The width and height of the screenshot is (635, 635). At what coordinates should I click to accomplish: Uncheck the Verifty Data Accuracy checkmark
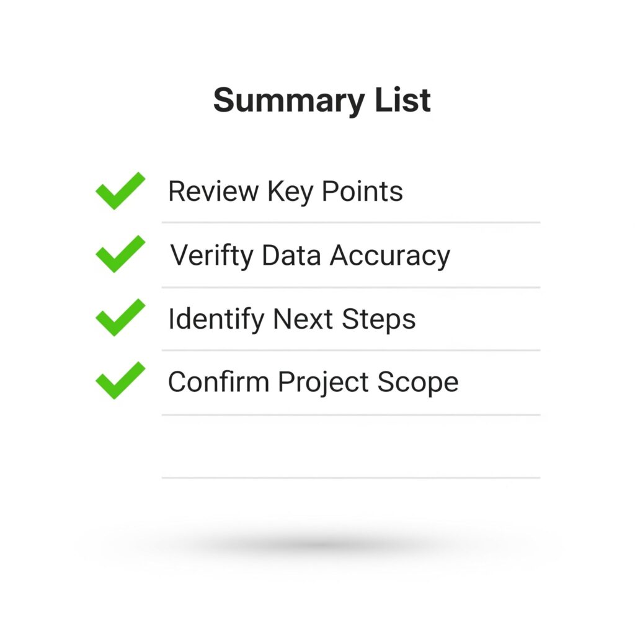coord(120,254)
